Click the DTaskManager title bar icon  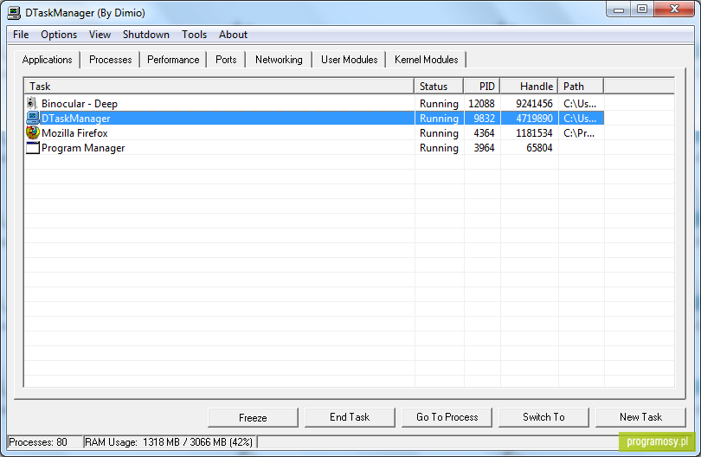pos(14,12)
